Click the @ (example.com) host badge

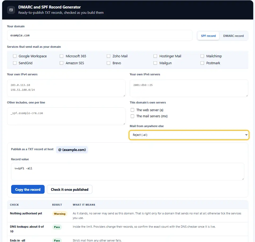point(72,150)
